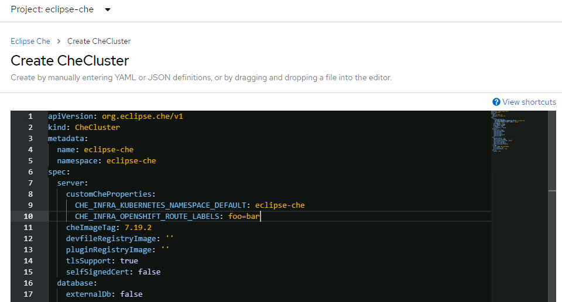Image resolution: width=562 pixels, height=302 pixels.
Task: Click line number 10 in gutter
Action: (28, 216)
